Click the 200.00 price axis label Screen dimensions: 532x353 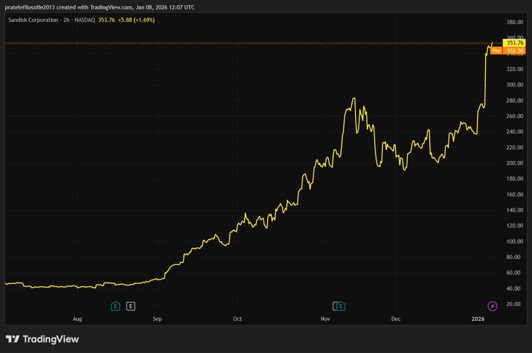click(x=514, y=163)
